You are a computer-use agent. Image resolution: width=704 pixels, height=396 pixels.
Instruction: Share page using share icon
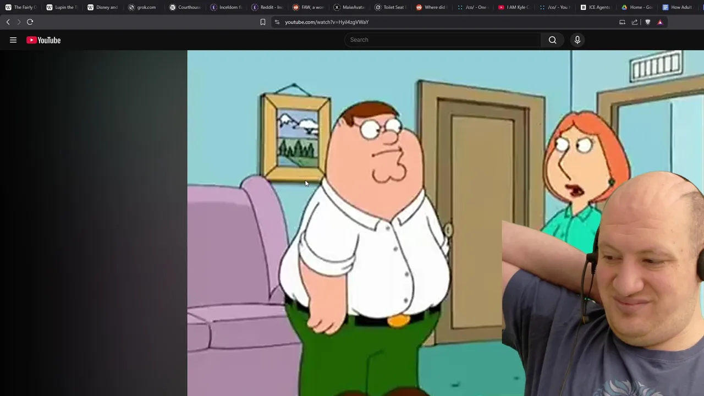click(635, 22)
